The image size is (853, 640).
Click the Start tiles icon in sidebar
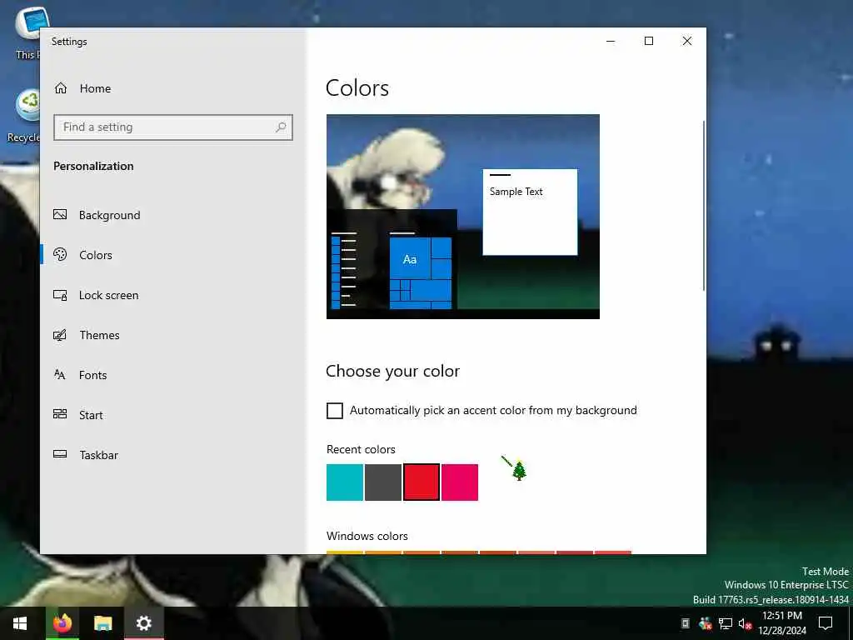(60, 414)
